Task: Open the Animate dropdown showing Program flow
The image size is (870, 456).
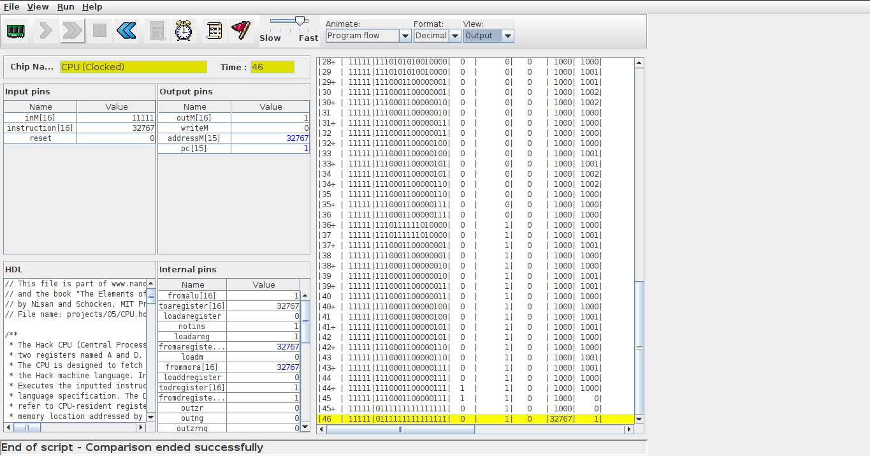Action: click(x=368, y=36)
